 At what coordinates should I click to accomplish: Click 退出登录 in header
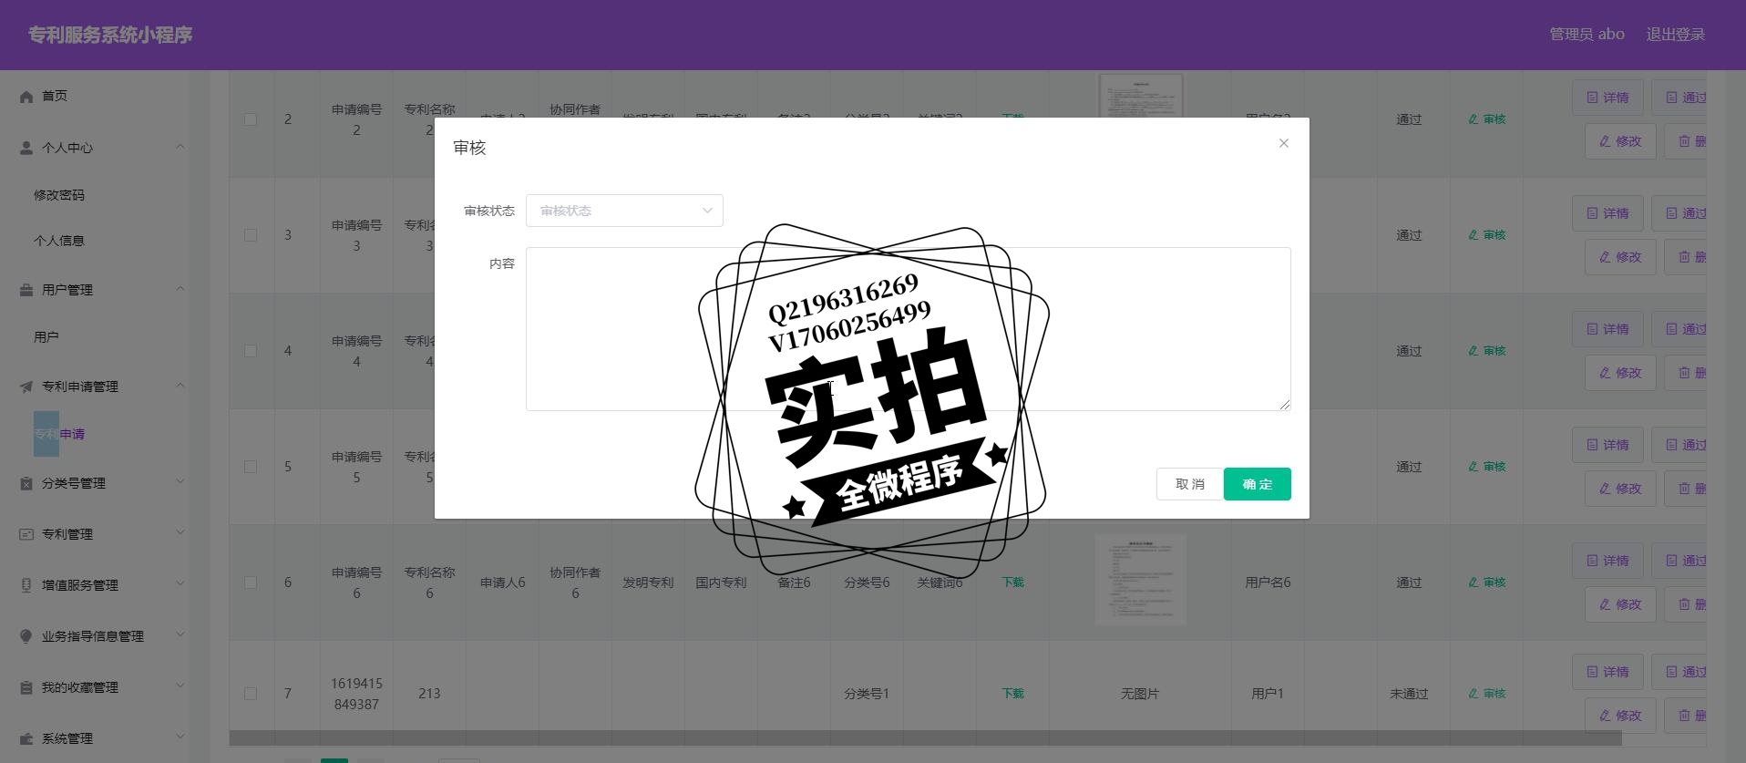(1675, 35)
